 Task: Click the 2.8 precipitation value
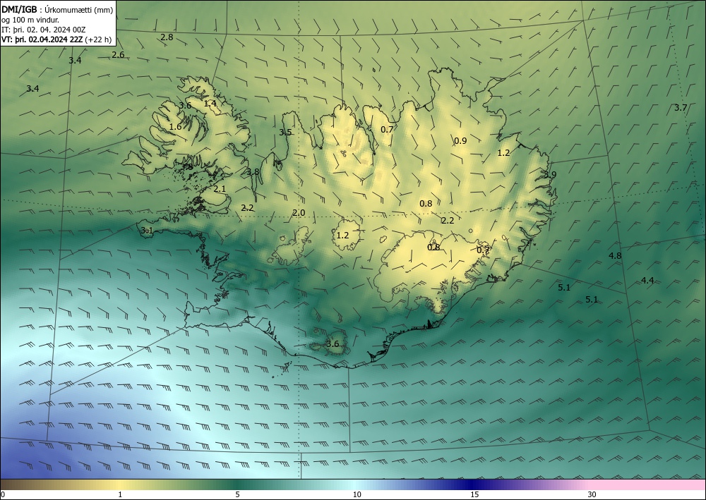(x=167, y=37)
